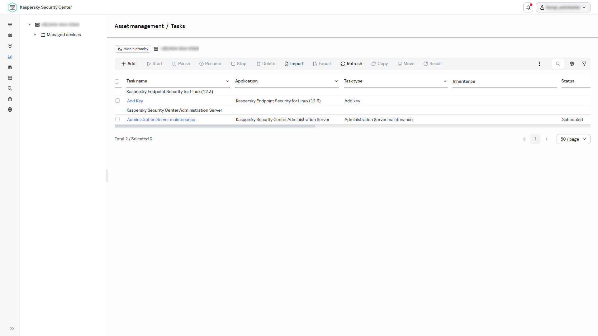
Task: Expand the sidebar with double chevron
Action: click(12, 329)
